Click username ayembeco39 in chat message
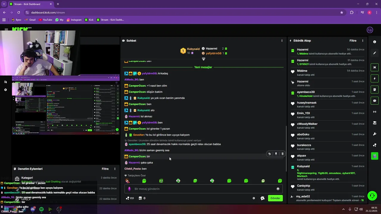This screenshot has width=381, height=214. point(137,144)
